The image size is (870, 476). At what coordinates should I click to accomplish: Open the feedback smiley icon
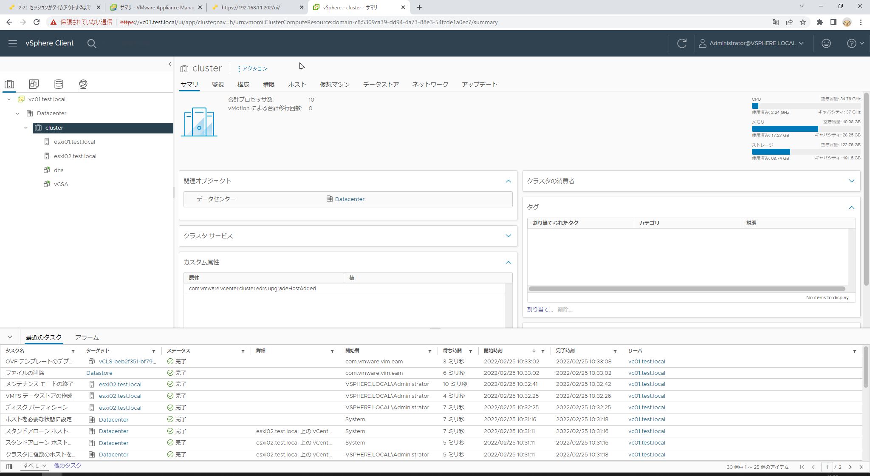coord(826,43)
